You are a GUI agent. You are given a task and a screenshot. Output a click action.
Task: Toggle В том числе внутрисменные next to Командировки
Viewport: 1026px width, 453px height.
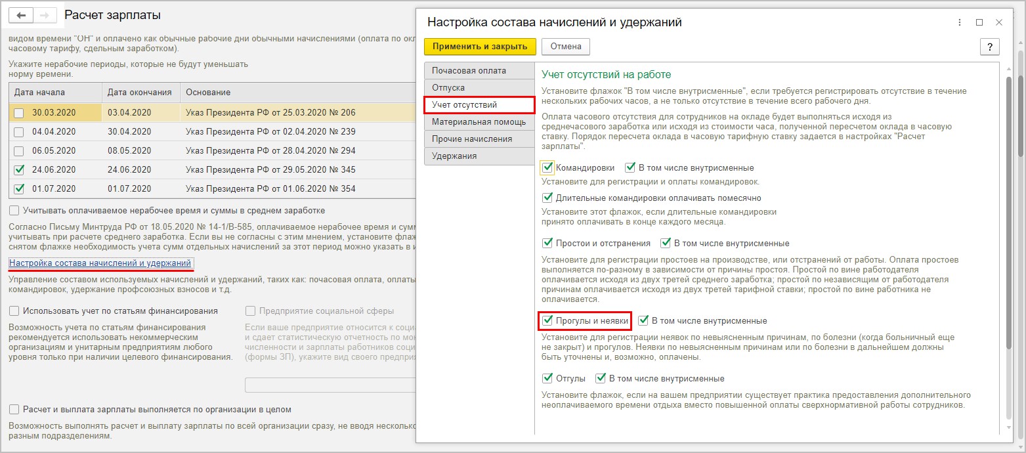(x=631, y=167)
